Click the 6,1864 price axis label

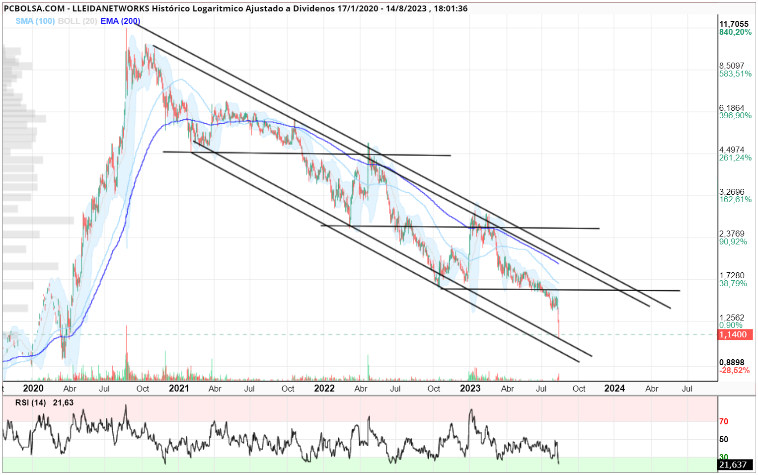tap(732, 108)
